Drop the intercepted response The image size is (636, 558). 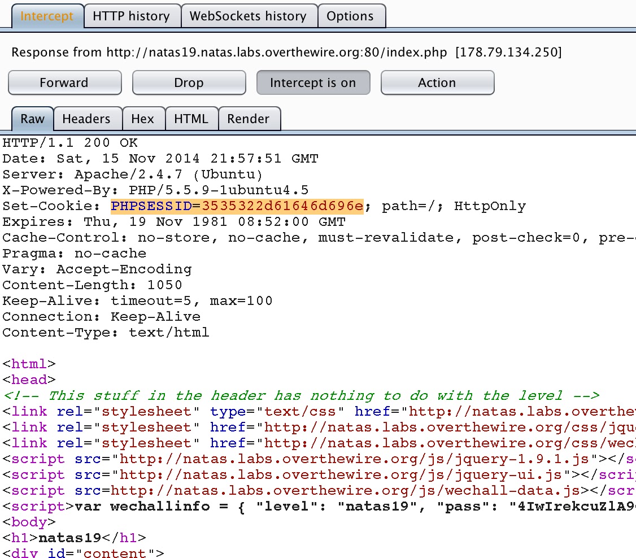click(x=189, y=82)
